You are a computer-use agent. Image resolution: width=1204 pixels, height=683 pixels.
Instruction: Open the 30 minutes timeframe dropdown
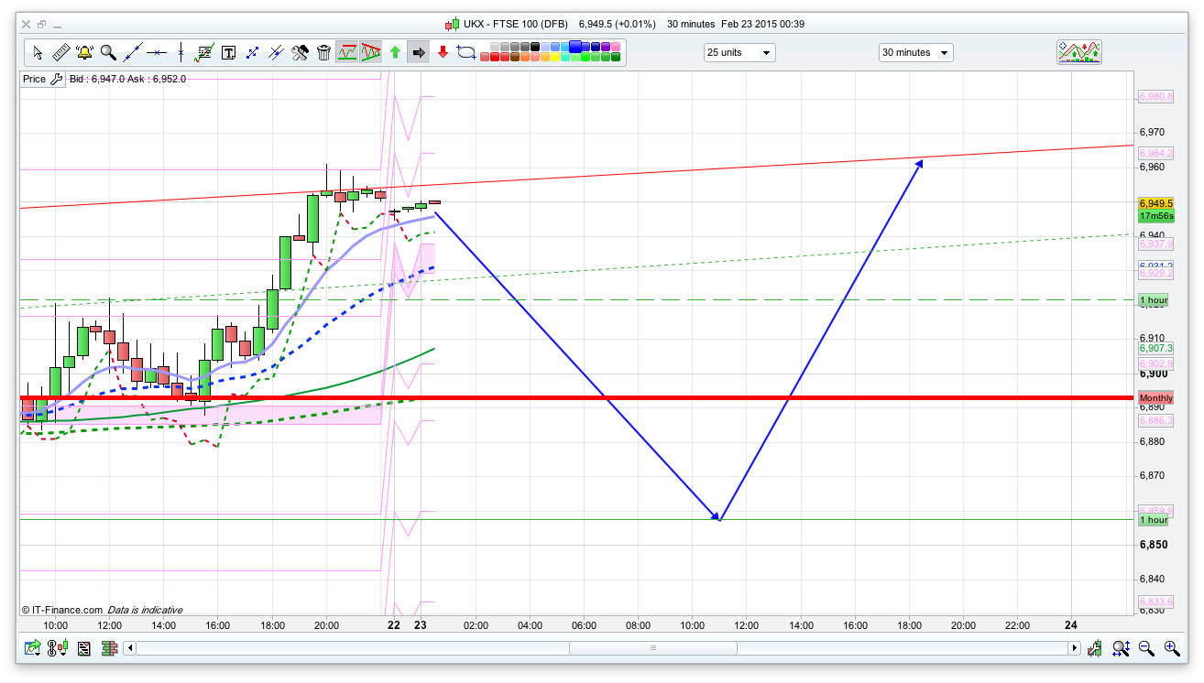click(915, 53)
